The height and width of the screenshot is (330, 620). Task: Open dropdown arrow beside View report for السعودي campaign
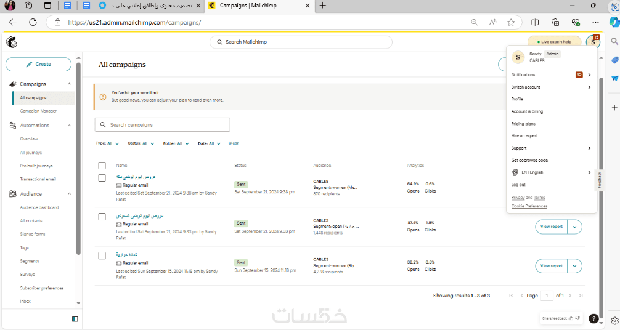574,227
